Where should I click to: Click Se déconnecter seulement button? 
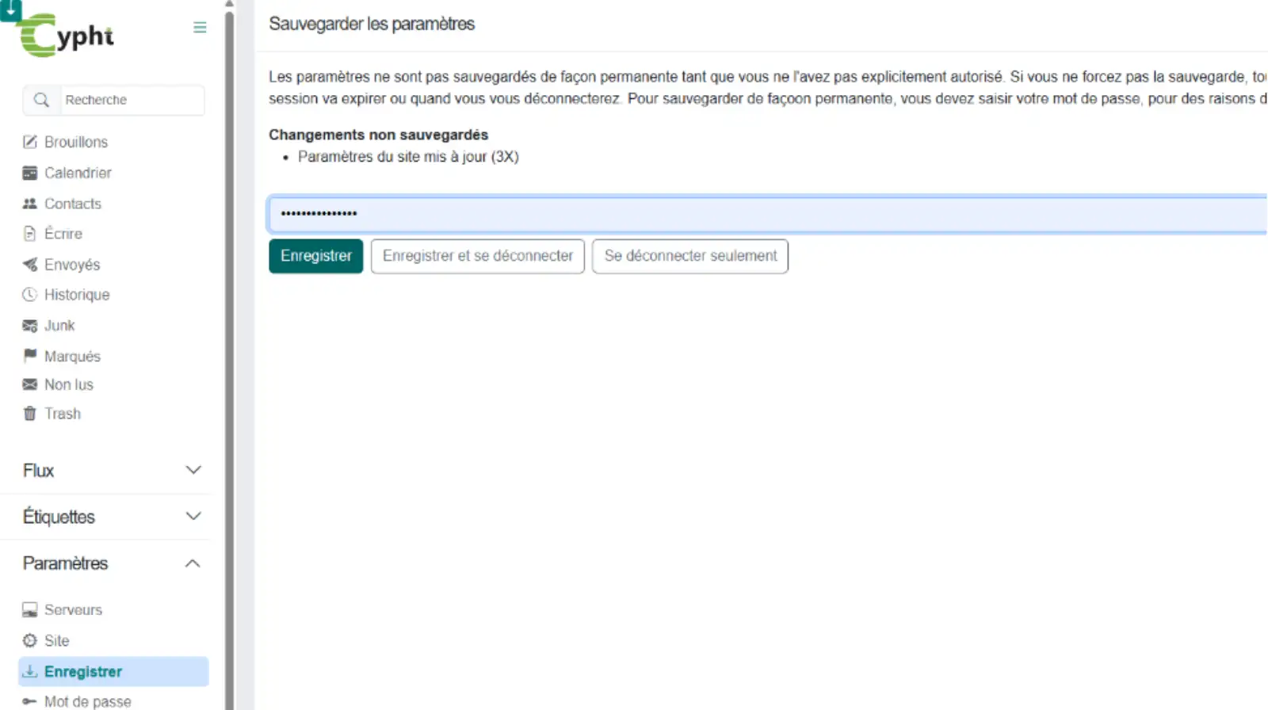[689, 256]
